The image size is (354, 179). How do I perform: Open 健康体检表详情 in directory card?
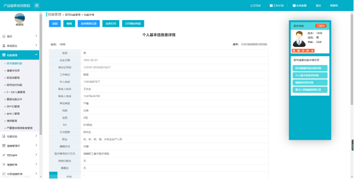pyautogui.click(x=310, y=83)
